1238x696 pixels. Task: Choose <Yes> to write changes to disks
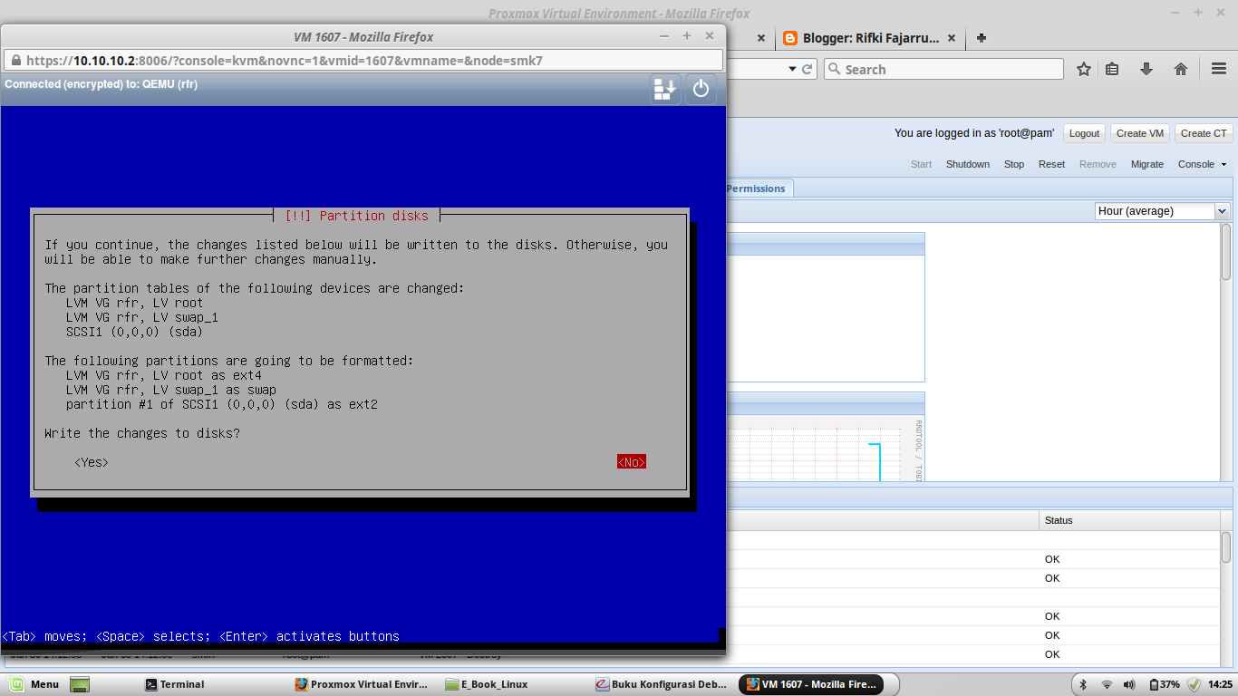[92, 462]
